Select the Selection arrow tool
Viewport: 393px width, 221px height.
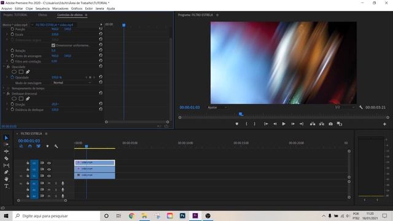tap(6, 138)
